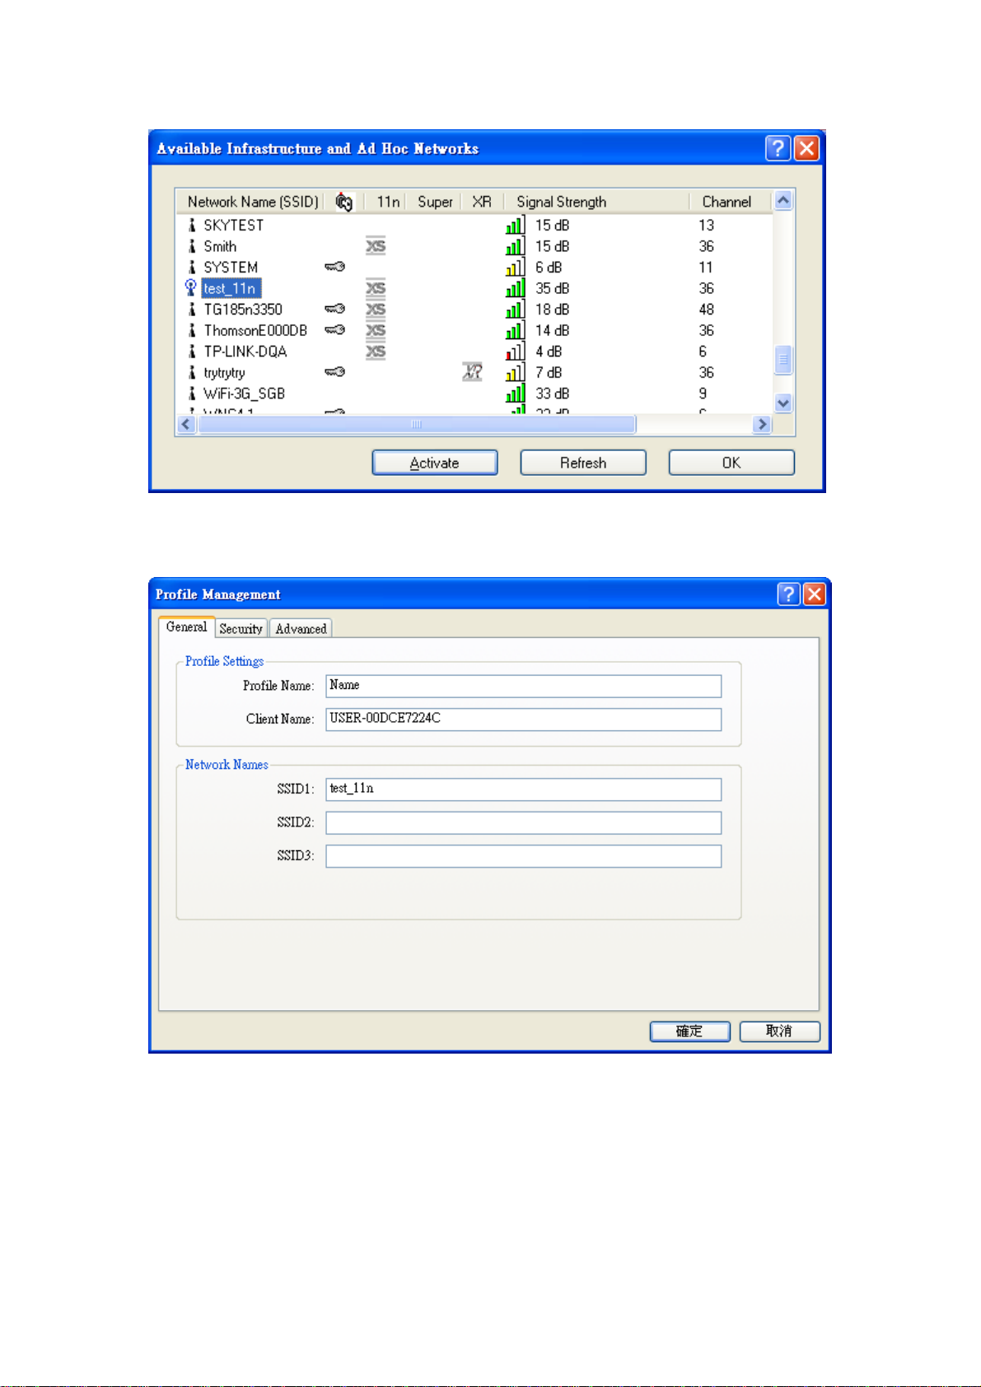Select the General tab
The image size is (981, 1387).
pyautogui.click(x=186, y=627)
